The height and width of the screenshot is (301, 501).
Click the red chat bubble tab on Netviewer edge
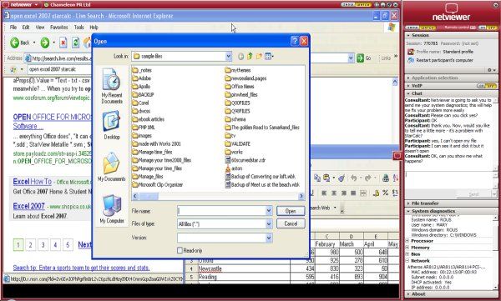(x=397, y=155)
